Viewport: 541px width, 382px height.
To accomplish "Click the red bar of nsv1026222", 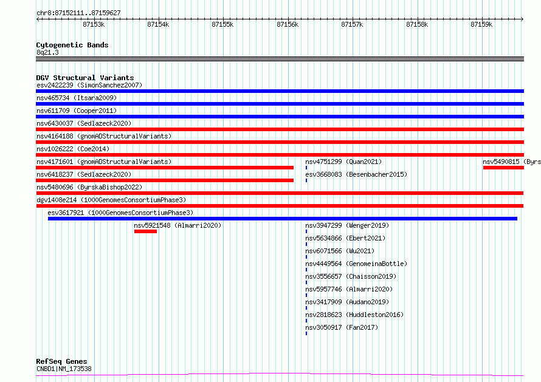I will click(280, 155).
